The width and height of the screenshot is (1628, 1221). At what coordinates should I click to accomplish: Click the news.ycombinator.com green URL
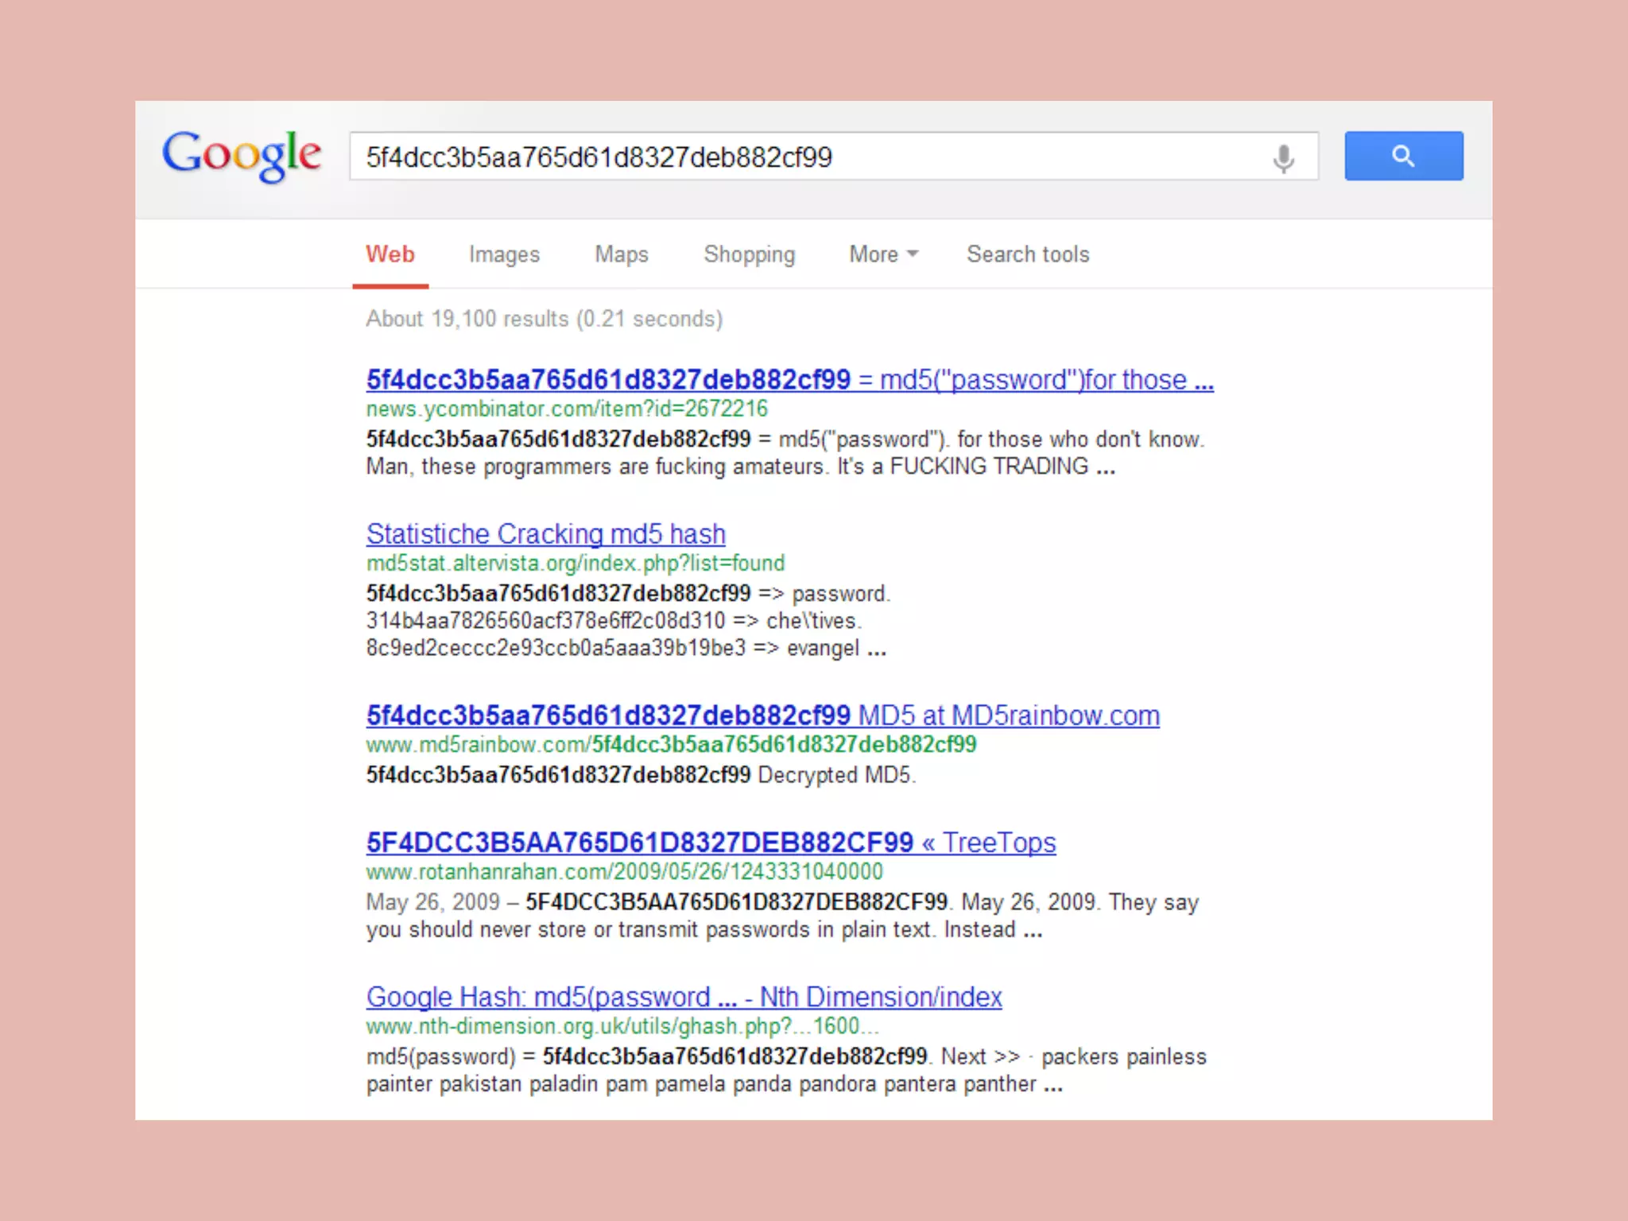coord(566,409)
